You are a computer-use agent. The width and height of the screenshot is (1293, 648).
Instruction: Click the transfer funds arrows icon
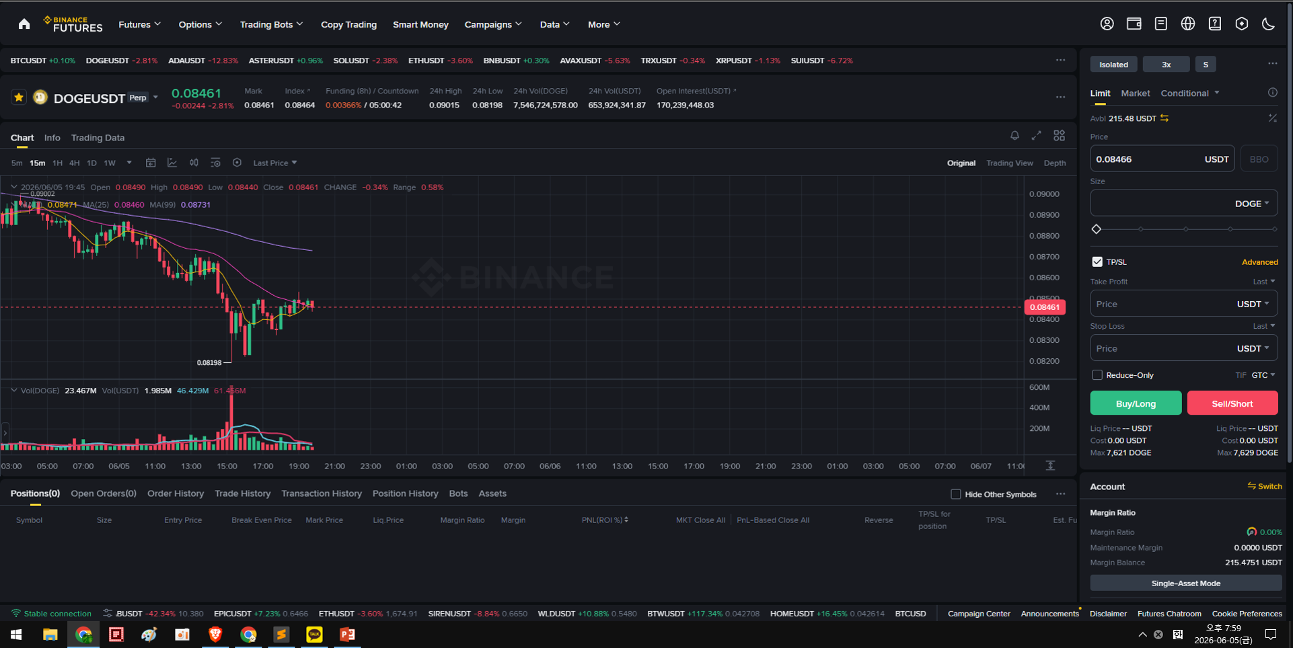click(x=1164, y=118)
